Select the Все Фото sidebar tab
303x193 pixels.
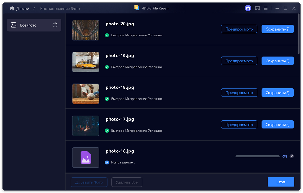[34, 25]
